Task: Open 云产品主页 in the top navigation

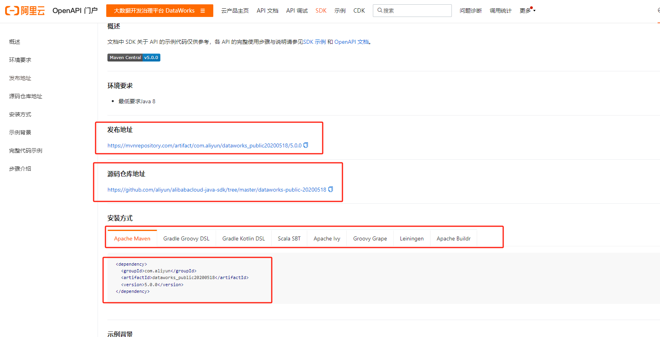Action: pyautogui.click(x=235, y=11)
